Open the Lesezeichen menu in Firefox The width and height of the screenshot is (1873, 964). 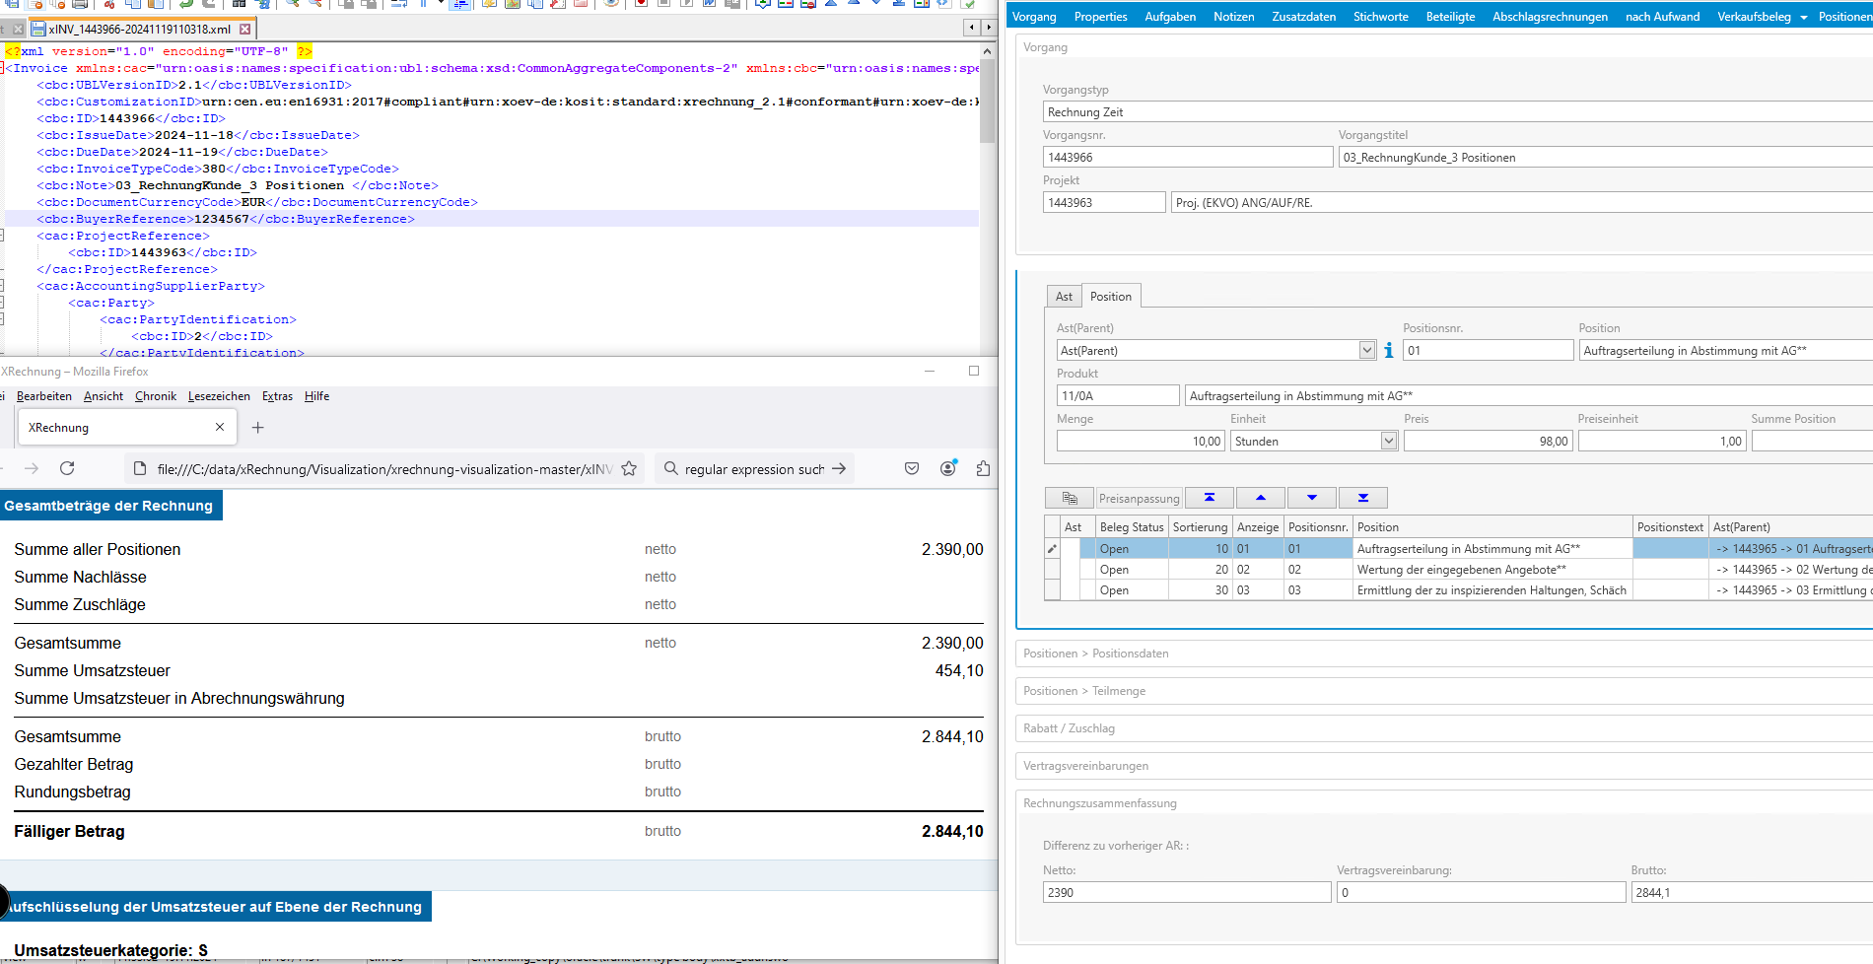tap(219, 396)
